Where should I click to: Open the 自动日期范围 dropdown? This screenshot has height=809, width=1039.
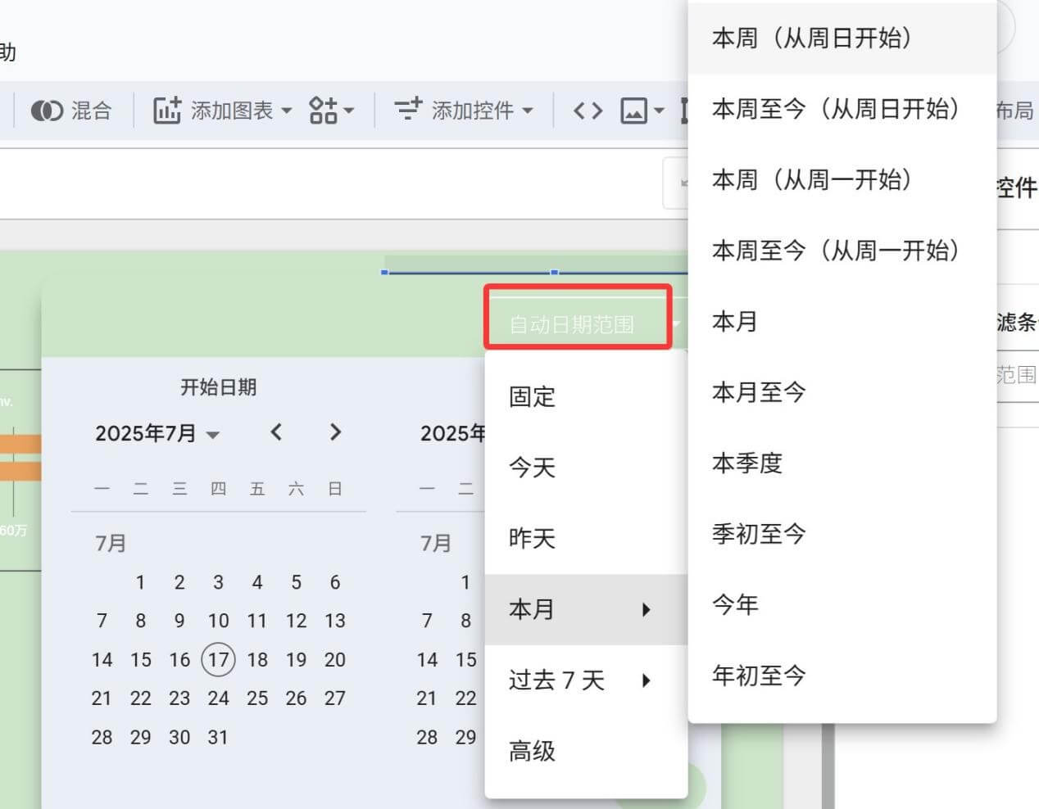click(578, 325)
